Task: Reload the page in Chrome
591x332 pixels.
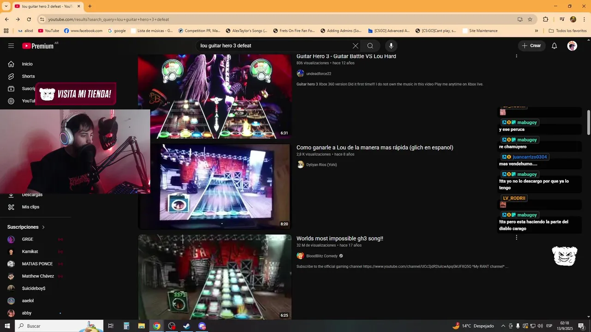Action: [29, 19]
